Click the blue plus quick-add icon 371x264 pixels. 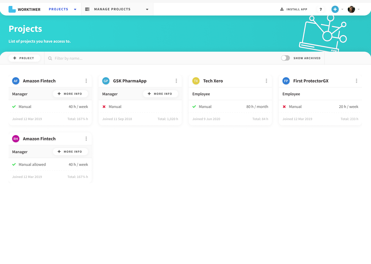(335, 9)
